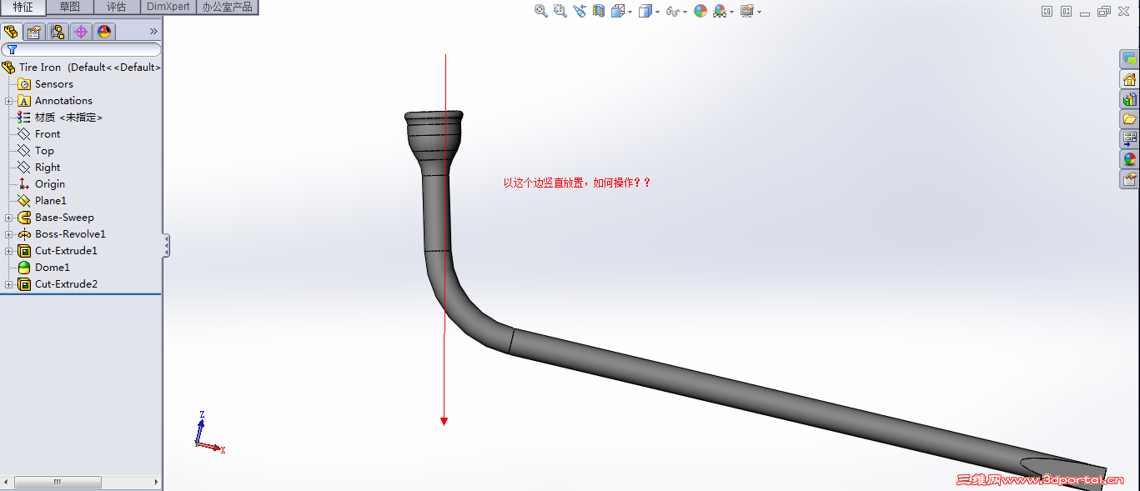Open the Hide/Show Items dropdown arrow
Screen dimensions: 1140x491
[x=685, y=12]
